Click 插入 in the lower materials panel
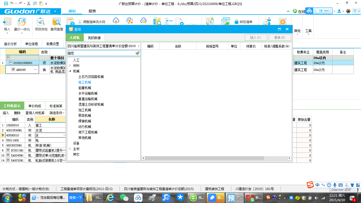Image resolution: width=361 pixels, height=203 pixels. (x=6, y=113)
